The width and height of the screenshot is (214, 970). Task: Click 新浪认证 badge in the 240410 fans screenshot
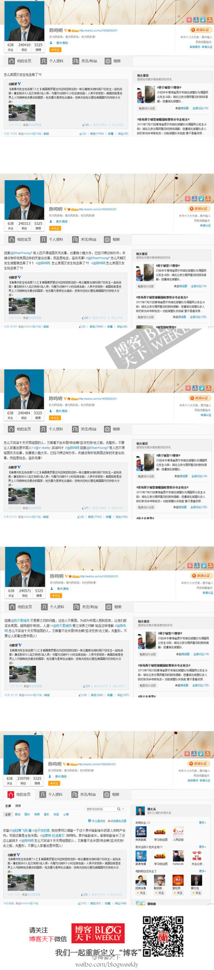point(201,30)
